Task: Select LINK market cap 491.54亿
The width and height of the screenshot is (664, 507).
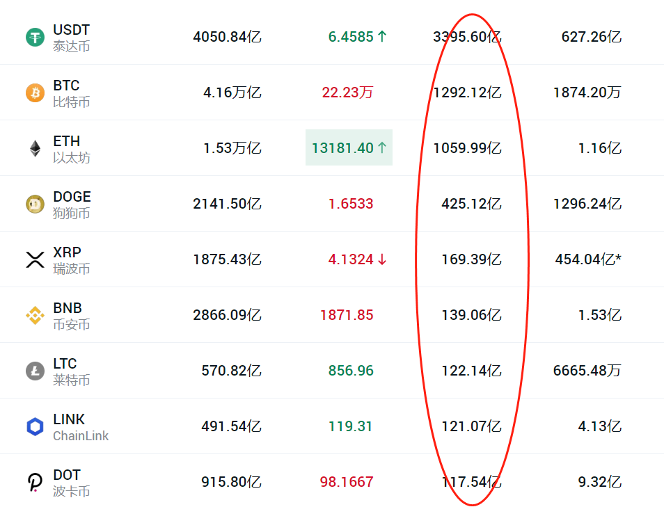Action: point(232,426)
